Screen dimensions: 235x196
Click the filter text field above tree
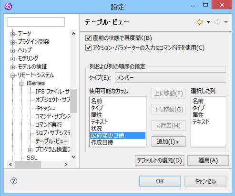[36, 22]
